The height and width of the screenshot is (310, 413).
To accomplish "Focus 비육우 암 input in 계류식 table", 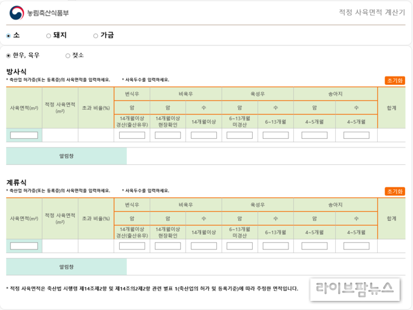I will pos(168,246).
